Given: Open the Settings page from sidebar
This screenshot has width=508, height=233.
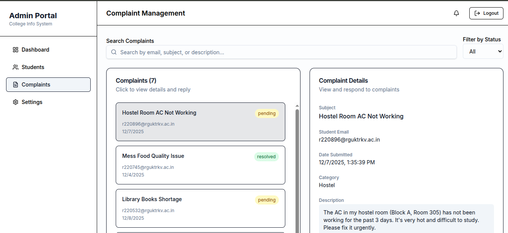Looking at the screenshot, I should click(x=48, y=102).
